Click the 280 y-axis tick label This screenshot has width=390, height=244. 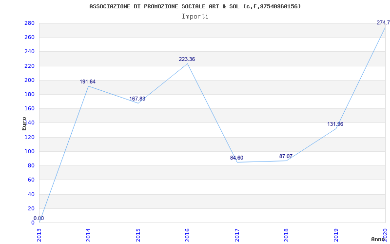tap(29, 23)
